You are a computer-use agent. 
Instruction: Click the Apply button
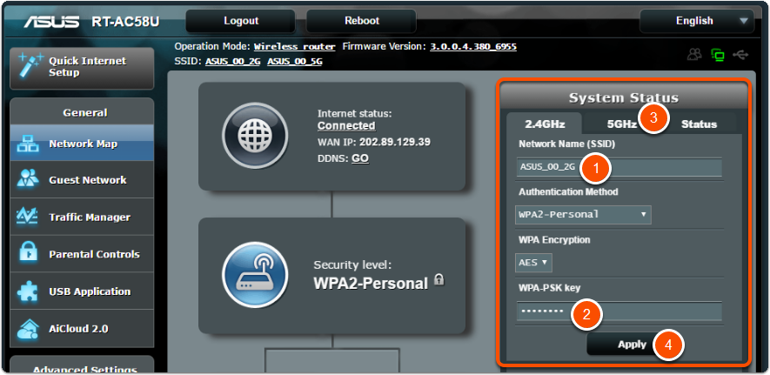(632, 345)
